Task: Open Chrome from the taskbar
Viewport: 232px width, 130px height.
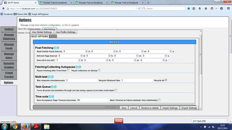Action: (x=15, y=127)
